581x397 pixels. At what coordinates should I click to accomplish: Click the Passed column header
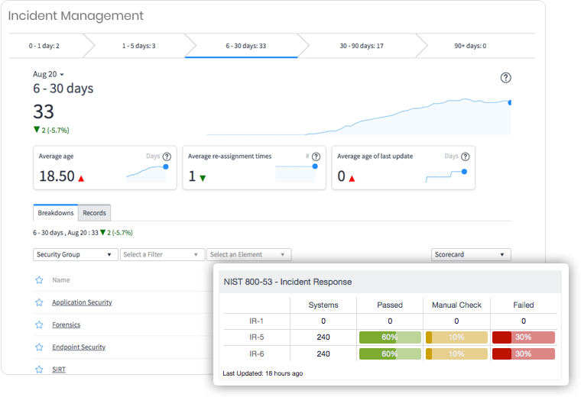coord(390,305)
